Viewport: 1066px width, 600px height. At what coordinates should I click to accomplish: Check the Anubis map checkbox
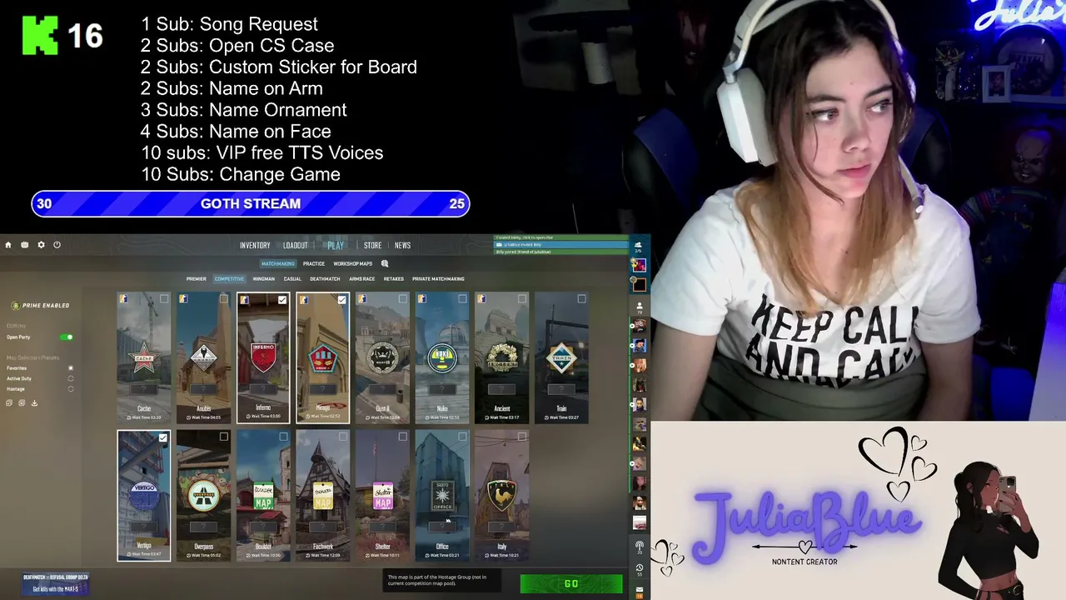[x=223, y=299]
